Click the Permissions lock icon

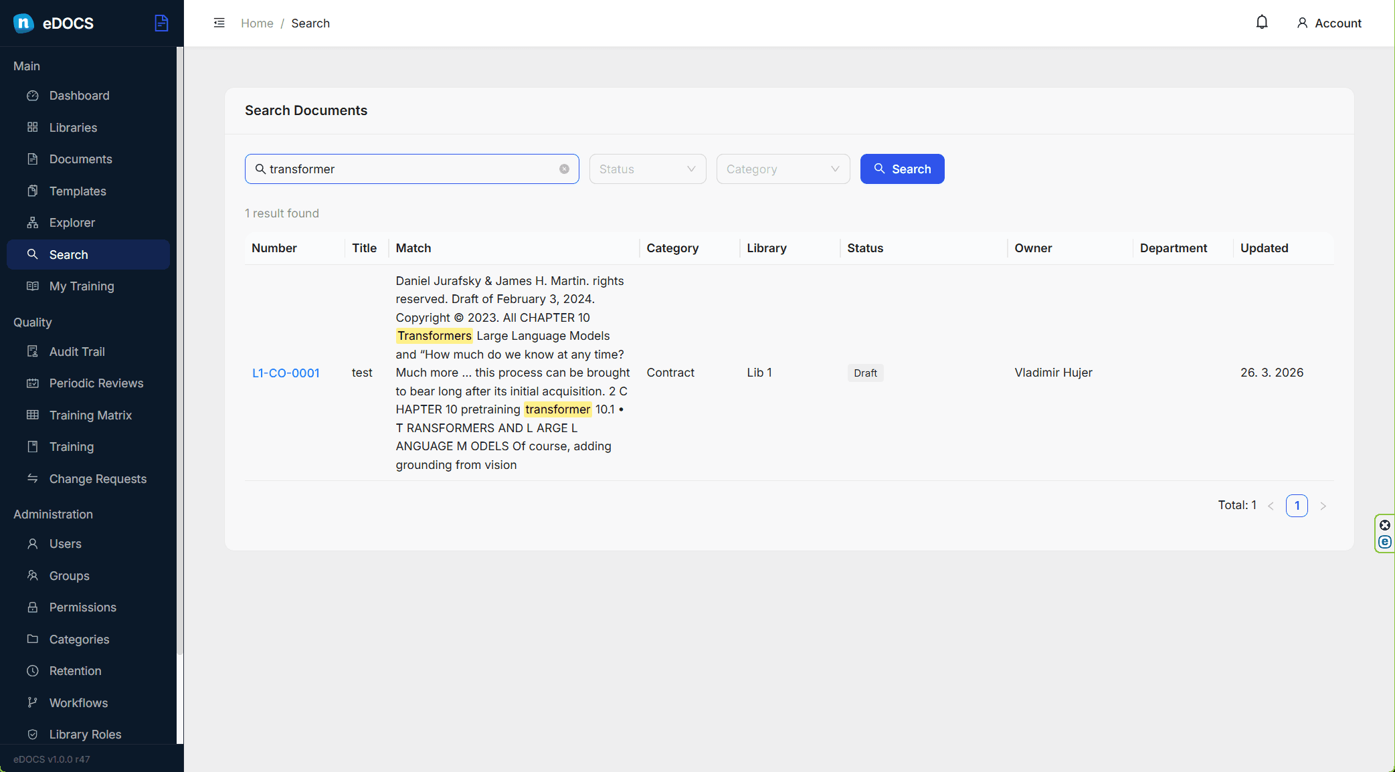coord(33,607)
